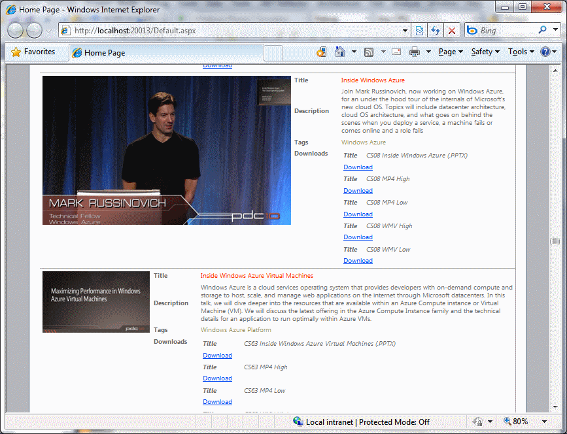The image size is (567, 434).
Task: Open the Page menu
Action: pyautogui.click(x=451, y=52)
